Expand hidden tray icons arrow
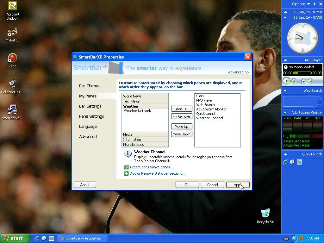 coord(294,239)
